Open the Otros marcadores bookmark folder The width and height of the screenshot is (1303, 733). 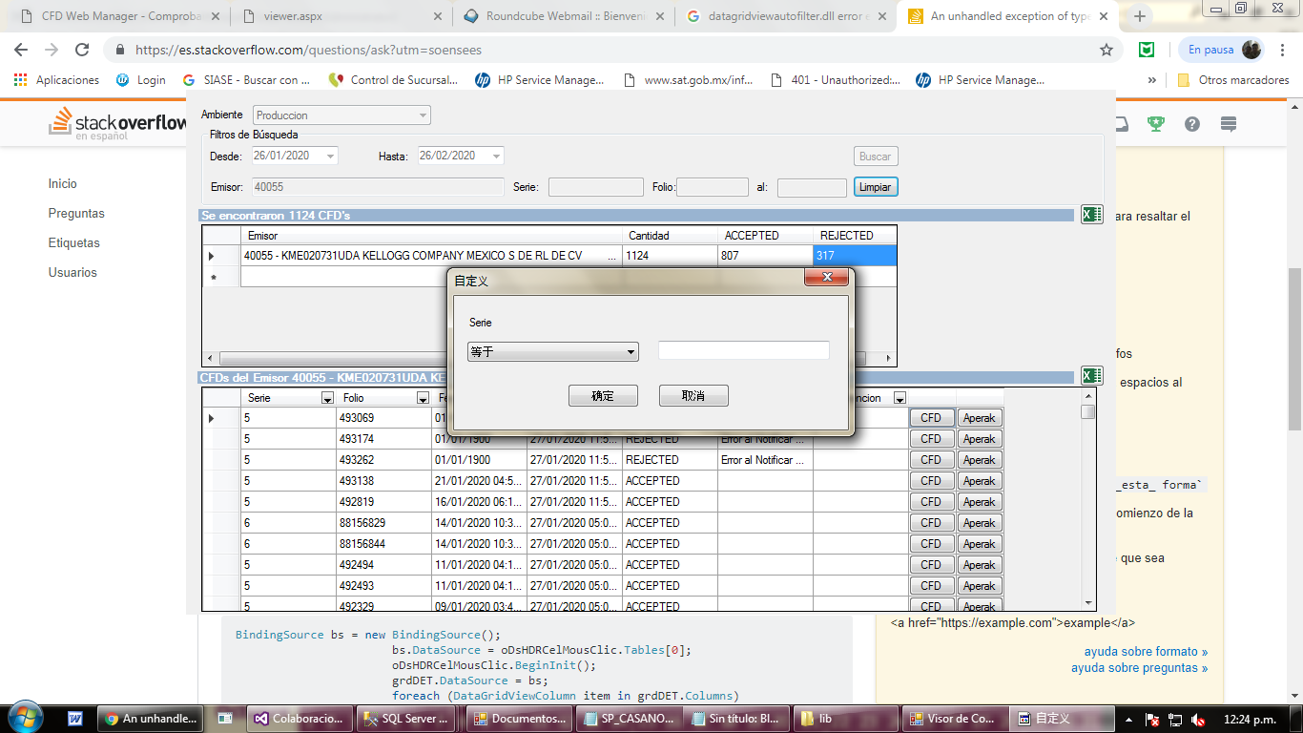point(1232,80)
